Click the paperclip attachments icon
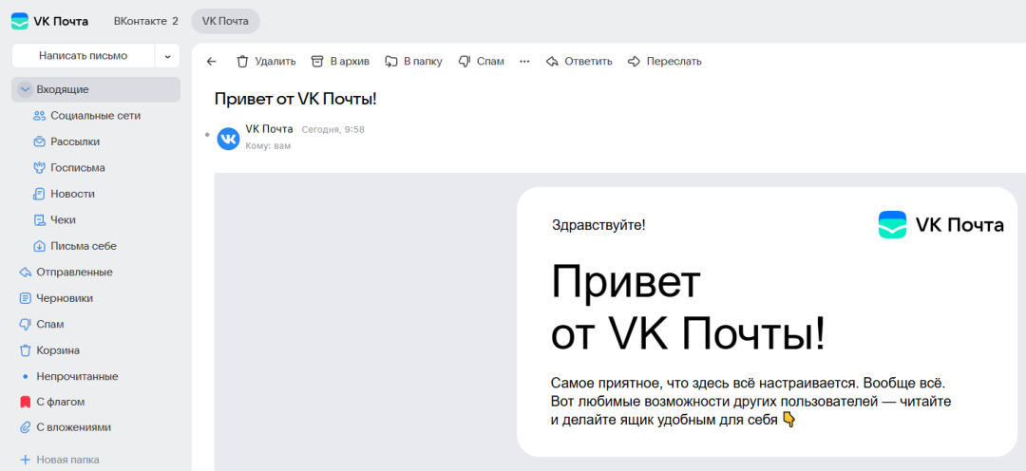Image resolution: width=1026 pixels, height=471 pixels. pyautogui.click(x=26, y=428)
